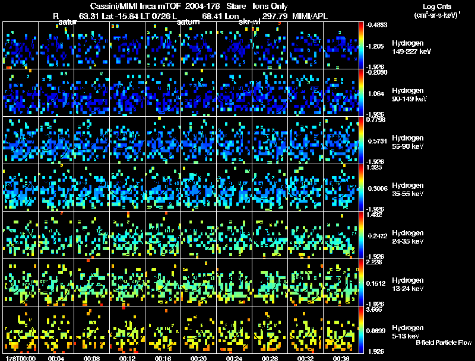Click the 'Hydrogen 35-55 keV' row label

(x=408, y=190)
